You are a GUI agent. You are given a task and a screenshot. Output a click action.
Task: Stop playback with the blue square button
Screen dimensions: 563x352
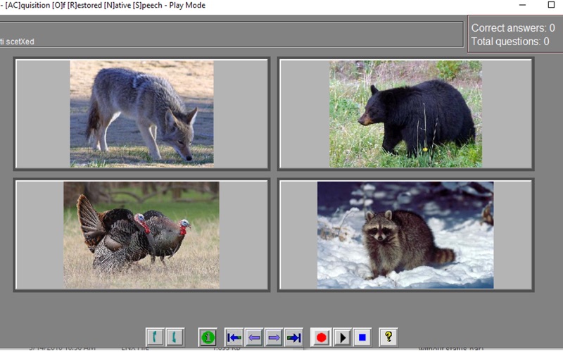pyautogui.click(x=362, y=337)
